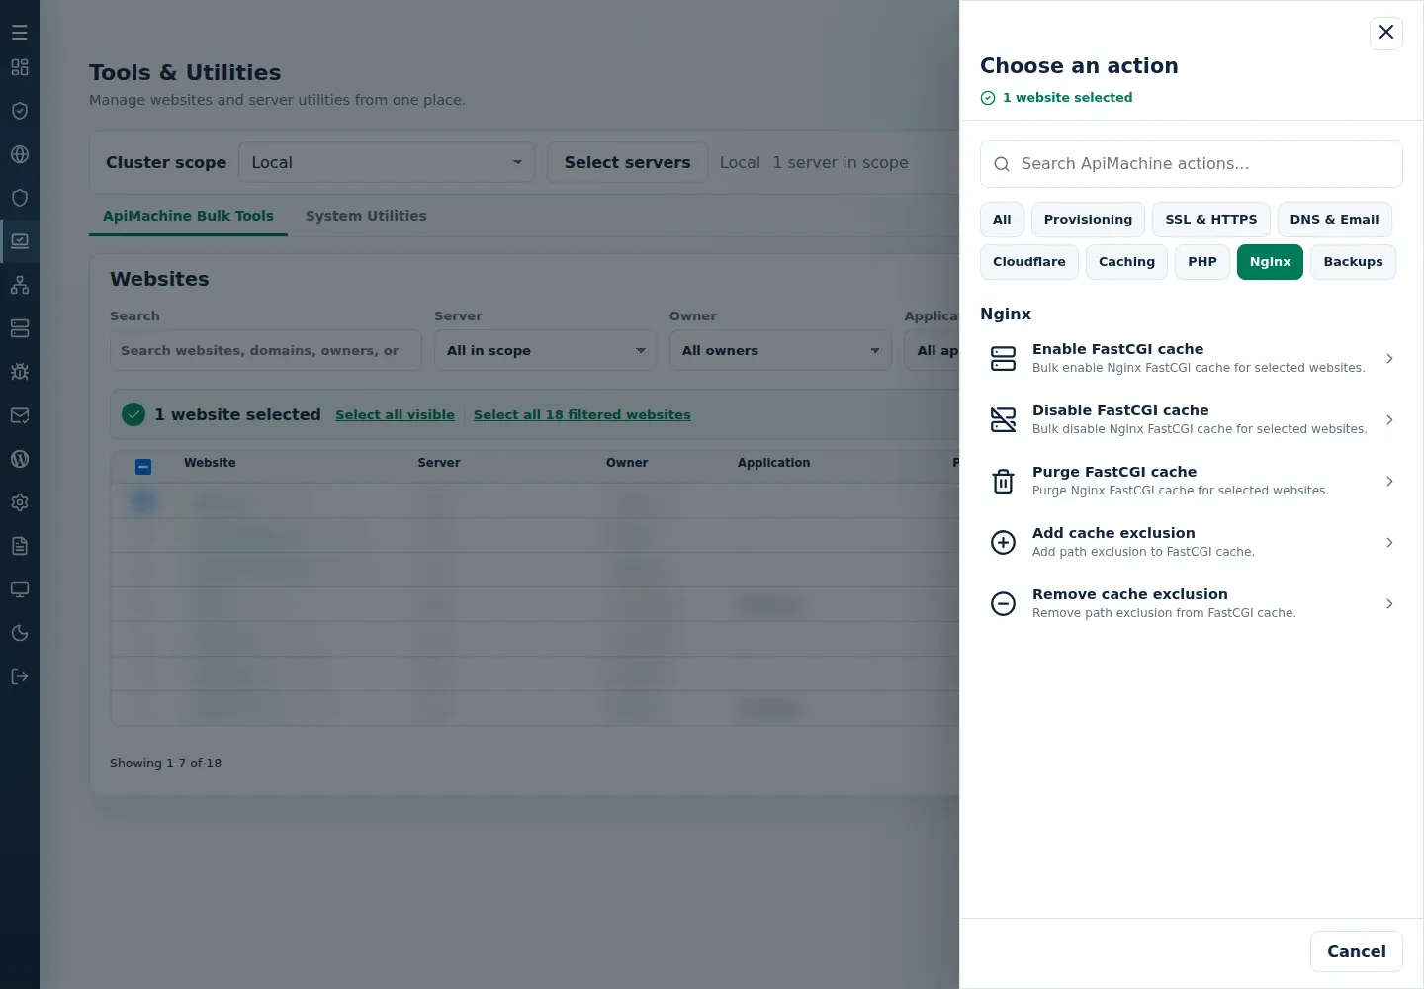
Task: Open the mail envelope sidebar icon
Action: click(20, 415)
